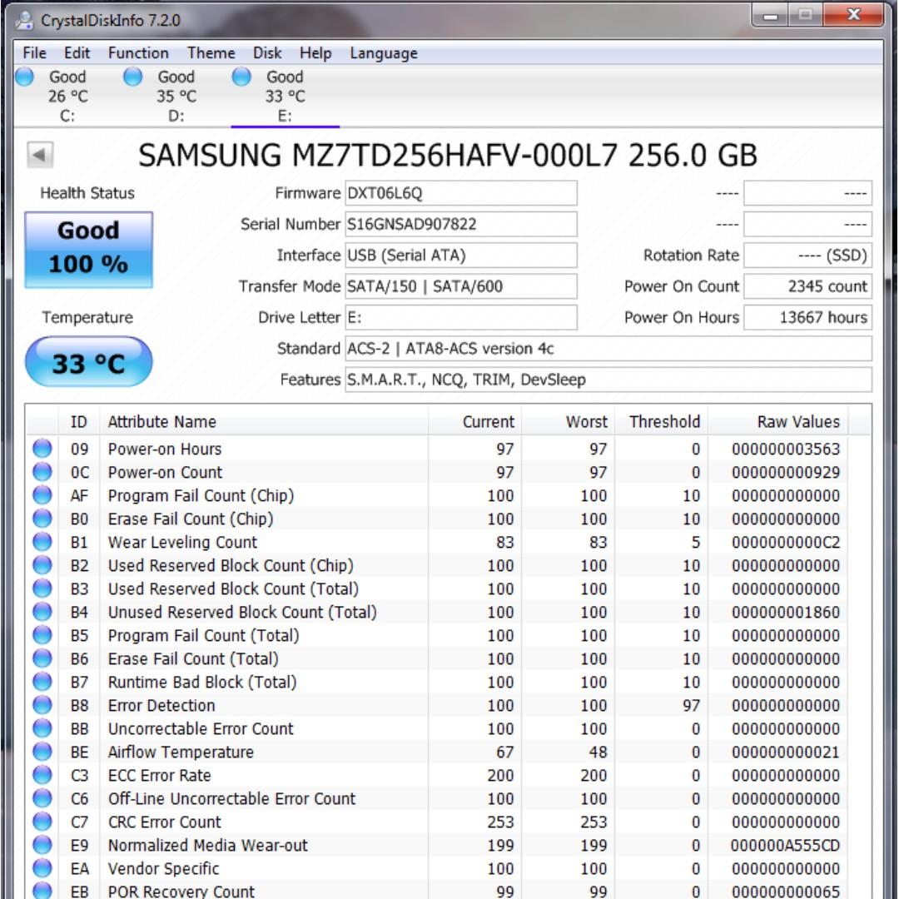899x899 pixels.
Task: Open the File menu
Action: (34, 53)
